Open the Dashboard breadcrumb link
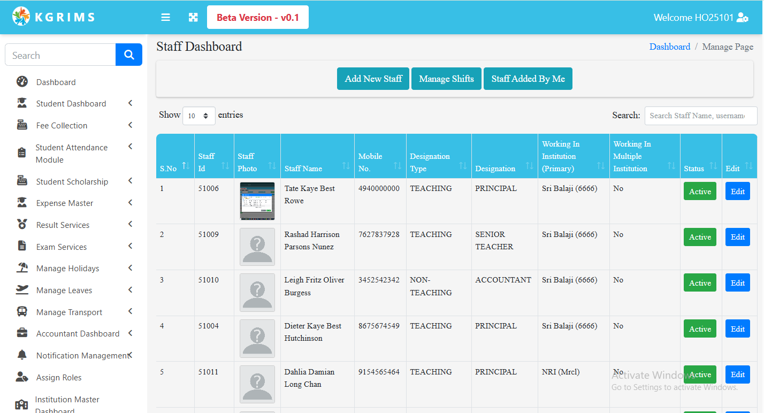Screen dimensions: 764x413 coord(669,47)
